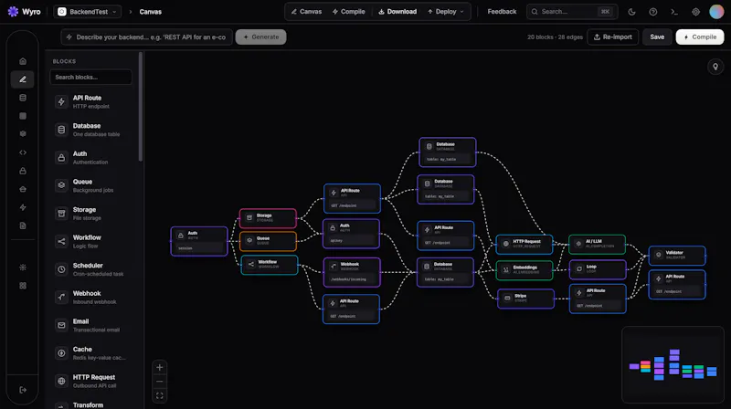Select the Auth apikey node on canvas
The image size is (731, 409).
coord(351,234)
